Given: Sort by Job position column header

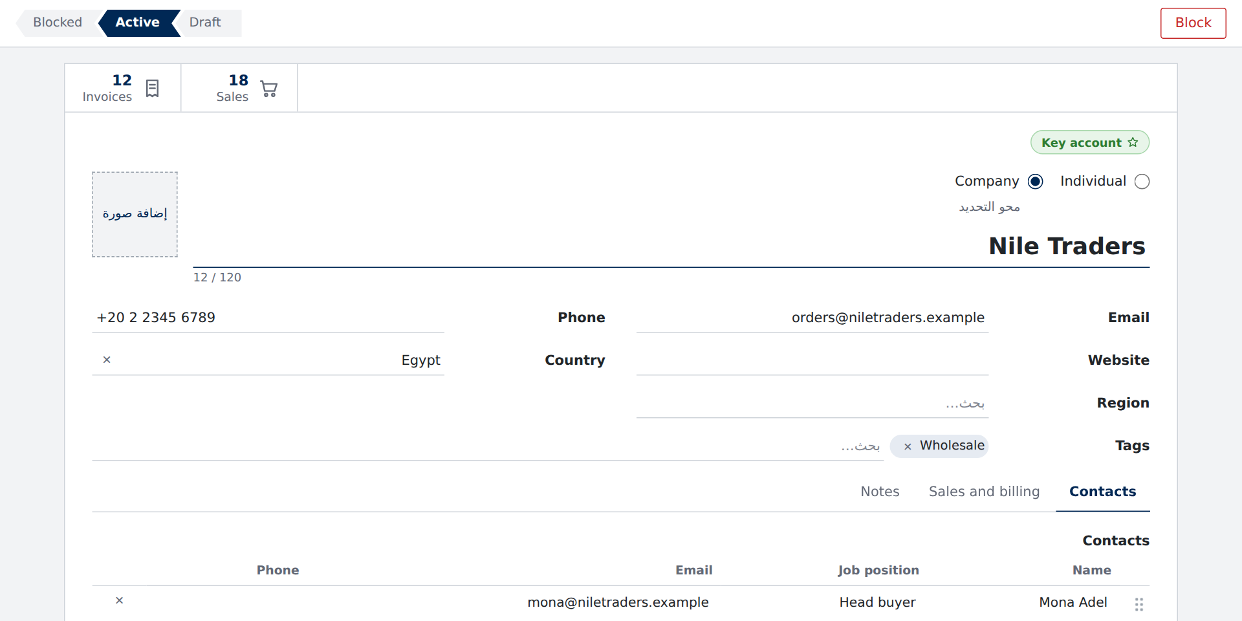Looking at the screenshot, I should point(878,570).
